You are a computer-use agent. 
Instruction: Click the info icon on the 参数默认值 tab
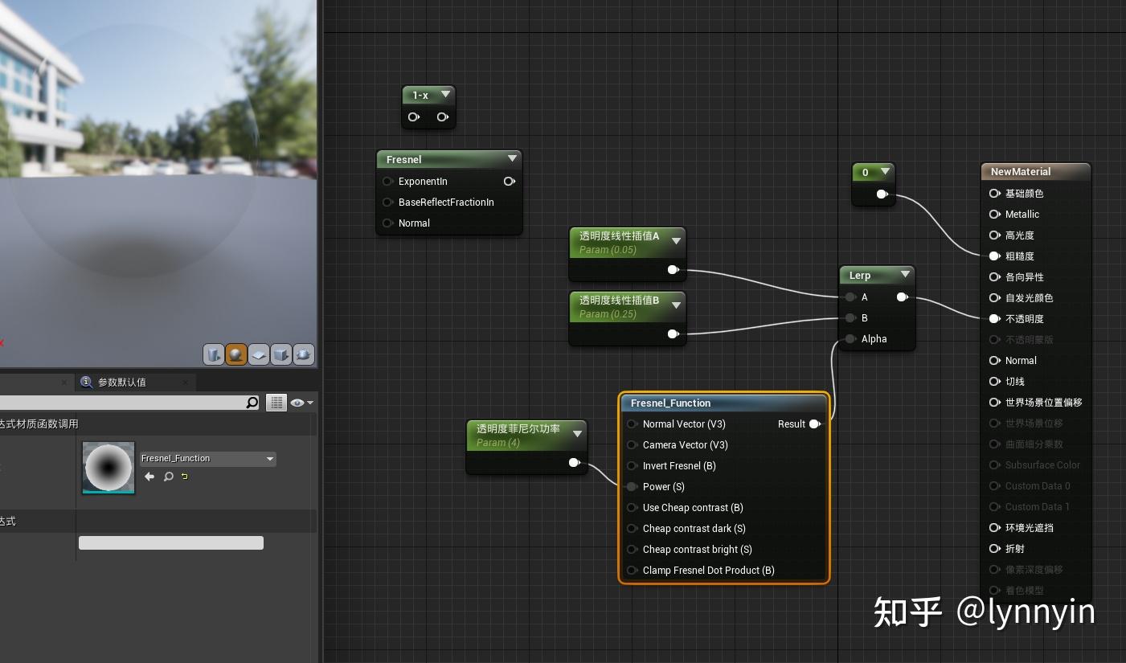tap(86, 383)
